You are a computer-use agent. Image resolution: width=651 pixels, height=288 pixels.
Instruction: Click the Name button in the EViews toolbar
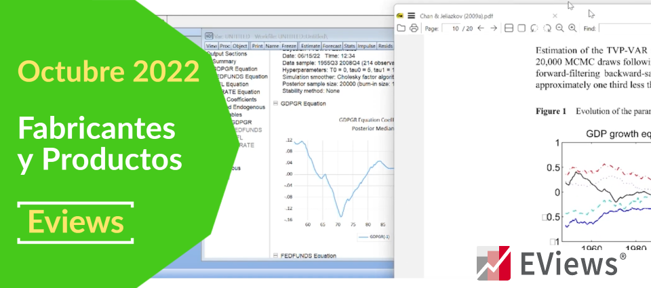272,46
